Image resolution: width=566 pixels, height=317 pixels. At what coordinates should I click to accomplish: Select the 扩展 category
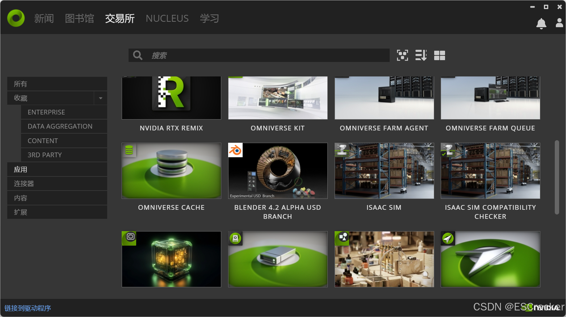click(57, 212)
